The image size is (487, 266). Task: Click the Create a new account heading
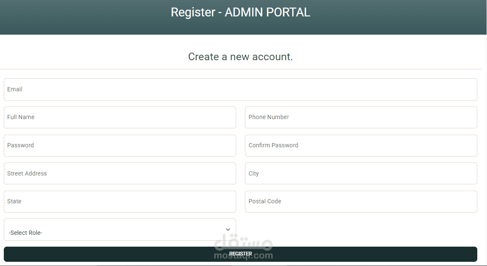click(240, 57)
